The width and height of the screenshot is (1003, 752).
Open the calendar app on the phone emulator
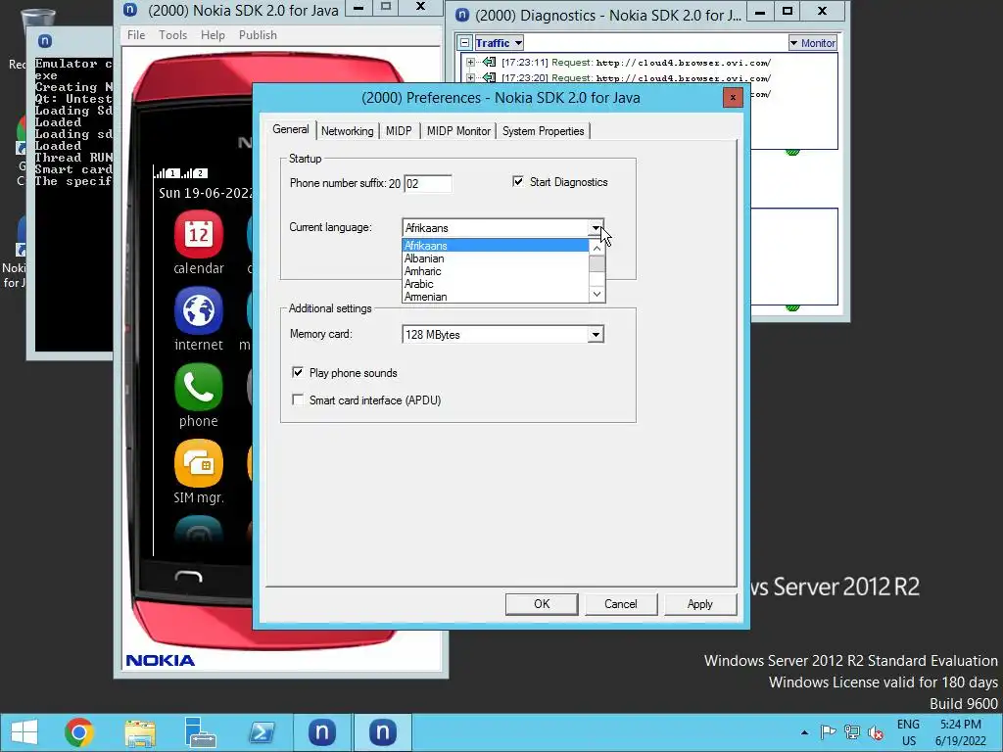pos(198,235)
